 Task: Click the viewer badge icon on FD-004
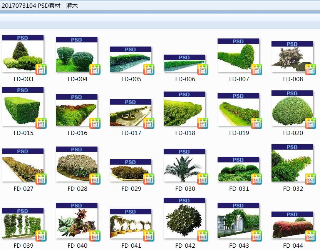coord(95,69)
